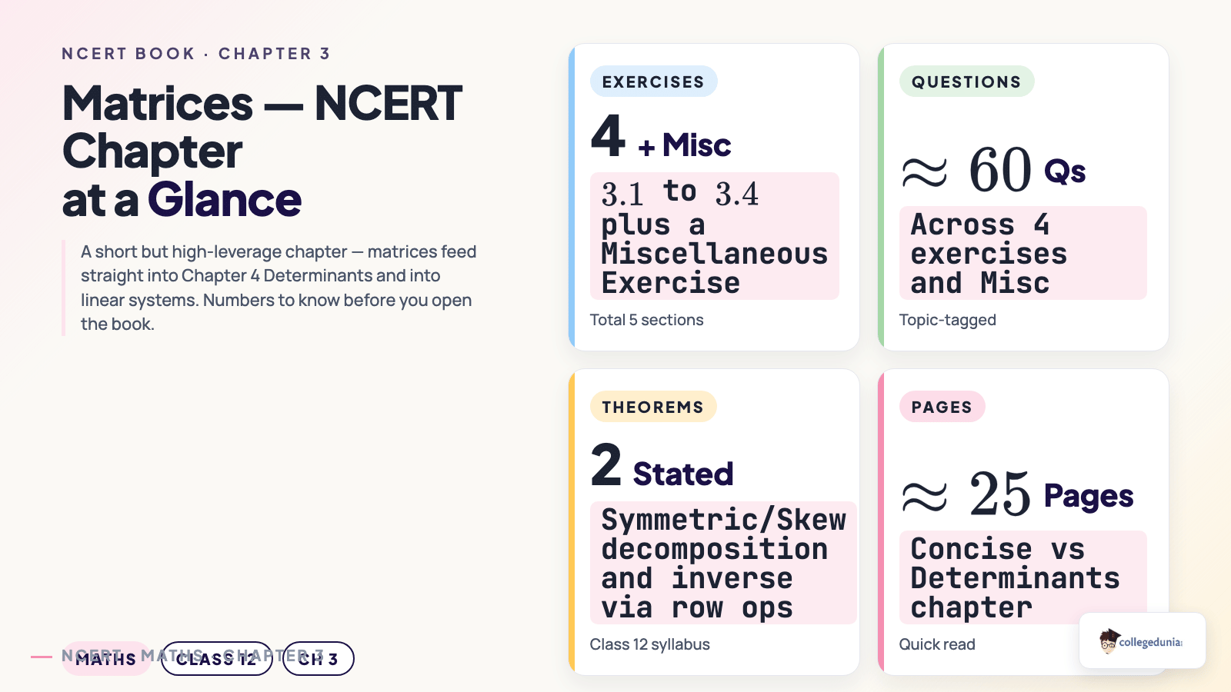Click the 'Total 5 sections' caption
The height and width of the screenshot is (692, 1231).
tap(647, 320)
